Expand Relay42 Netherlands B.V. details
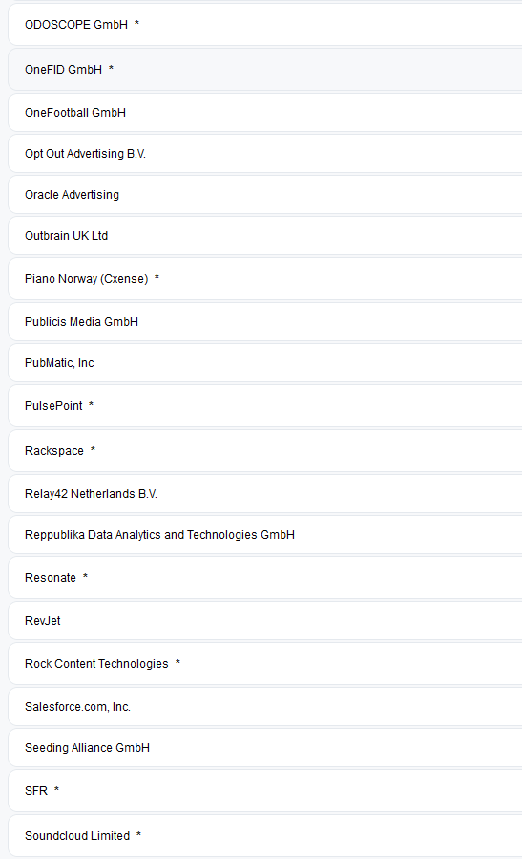 [x=265, y=494]
